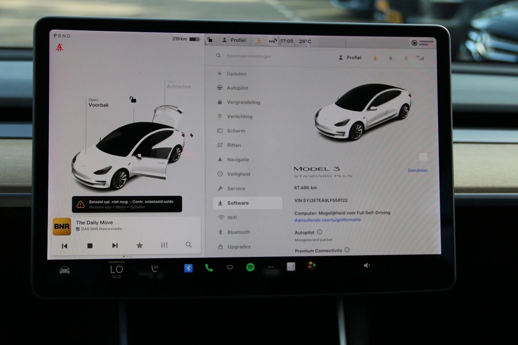The image size is (518, 345).
Task: Toggle Wifi settings on or off
Action: (x=234, y=217)
